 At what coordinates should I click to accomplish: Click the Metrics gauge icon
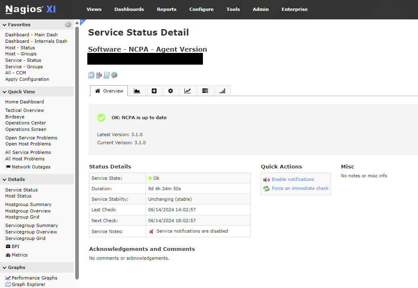[8, 255]
